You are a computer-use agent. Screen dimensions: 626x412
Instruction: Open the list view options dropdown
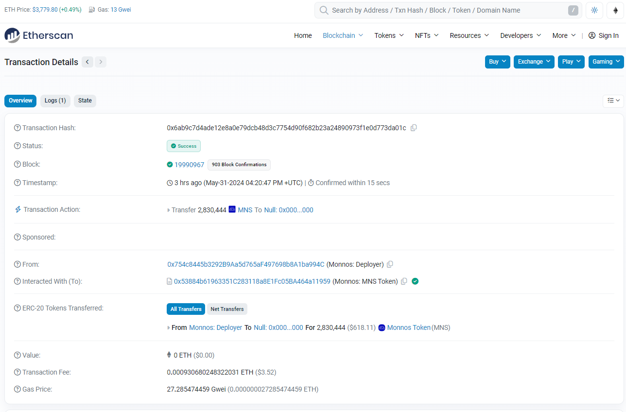(613, 101)
